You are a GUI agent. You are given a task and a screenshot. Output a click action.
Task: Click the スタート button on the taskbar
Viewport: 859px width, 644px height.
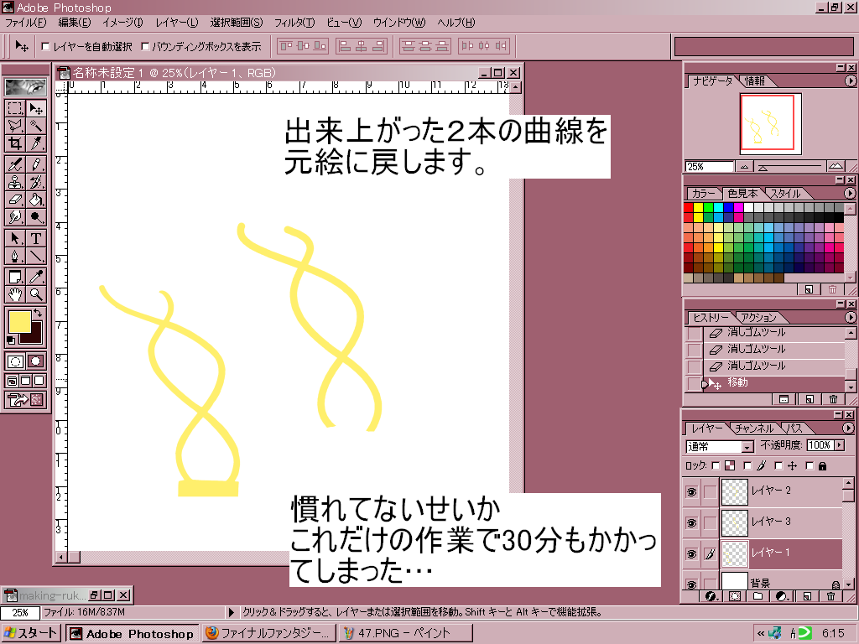(32, 634)
